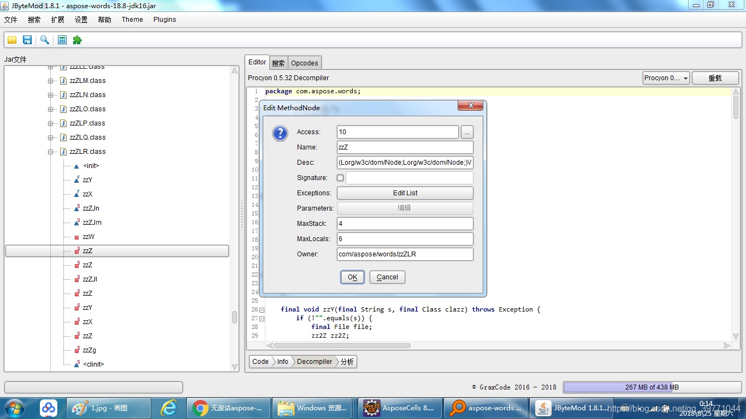Image resolution: width=746 pixels, height=419 pixels.
Task: Collapse the zzZLR.class node
Action: [x=50, y=152]
